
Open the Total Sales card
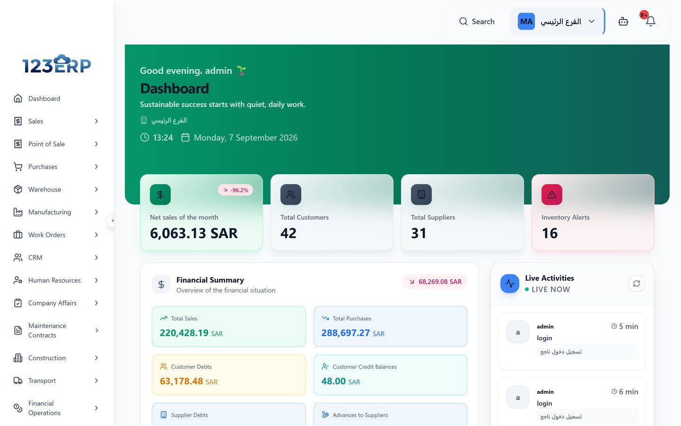click(229, 327)
